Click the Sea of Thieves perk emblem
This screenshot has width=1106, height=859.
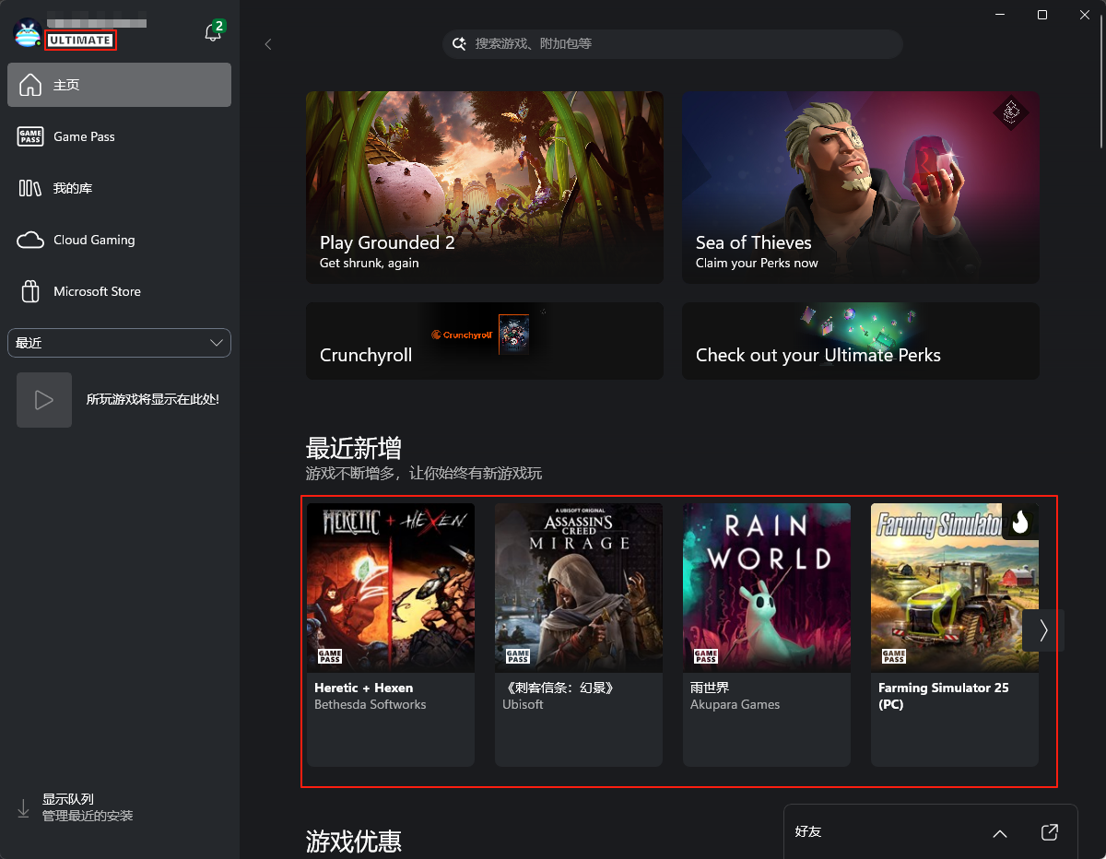[1011, 112]
